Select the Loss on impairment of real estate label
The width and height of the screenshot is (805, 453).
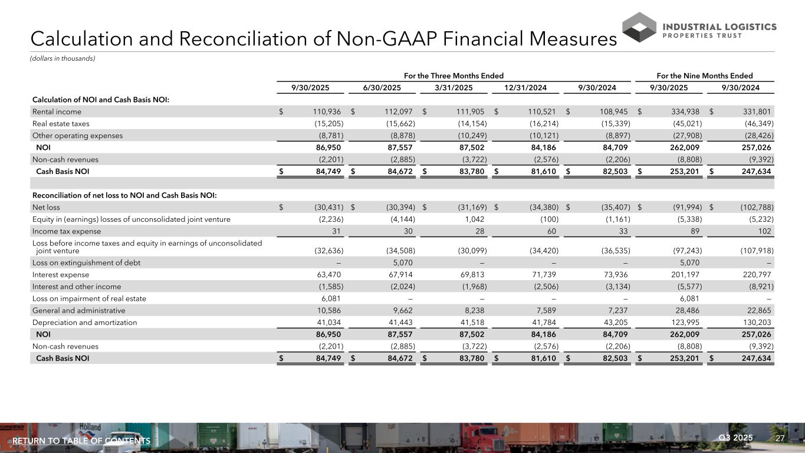click(89, 298)
